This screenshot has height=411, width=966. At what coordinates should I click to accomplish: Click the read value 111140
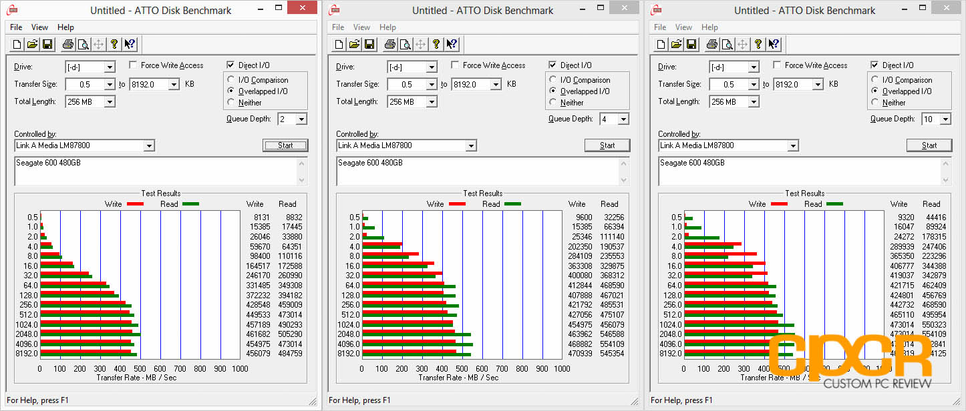click(x=612, y=237)
